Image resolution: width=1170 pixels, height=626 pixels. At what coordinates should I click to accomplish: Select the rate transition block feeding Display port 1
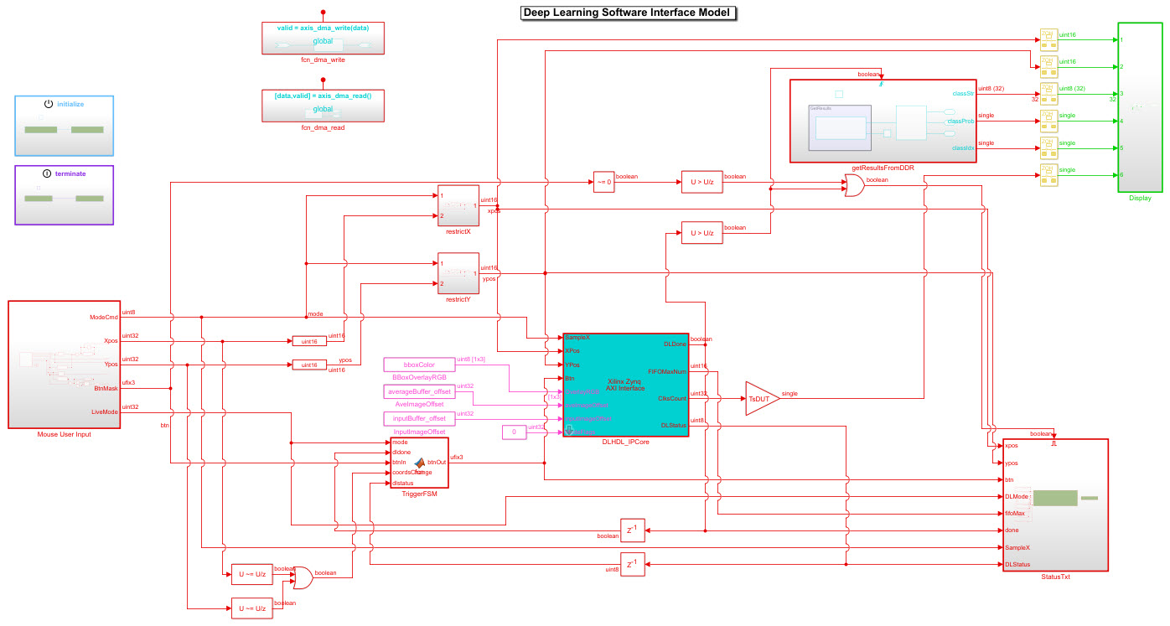point(1048,39)
